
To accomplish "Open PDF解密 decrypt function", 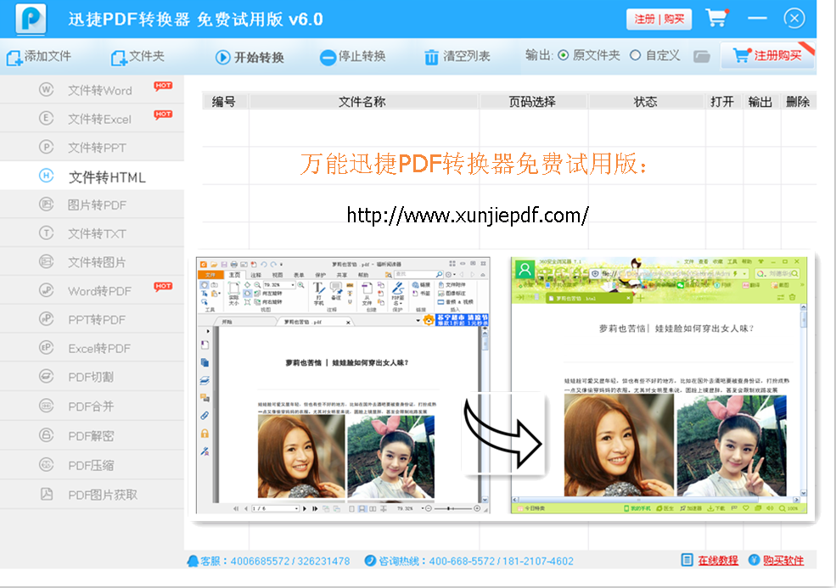I will click(93, 435).
